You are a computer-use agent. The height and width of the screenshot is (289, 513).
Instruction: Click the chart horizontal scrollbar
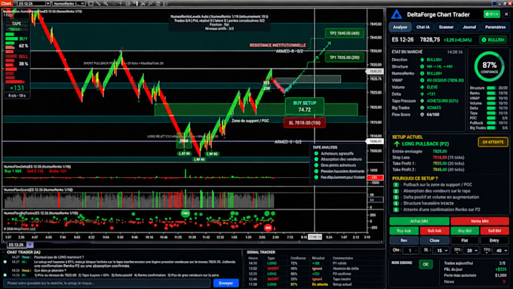click(193, 242)
